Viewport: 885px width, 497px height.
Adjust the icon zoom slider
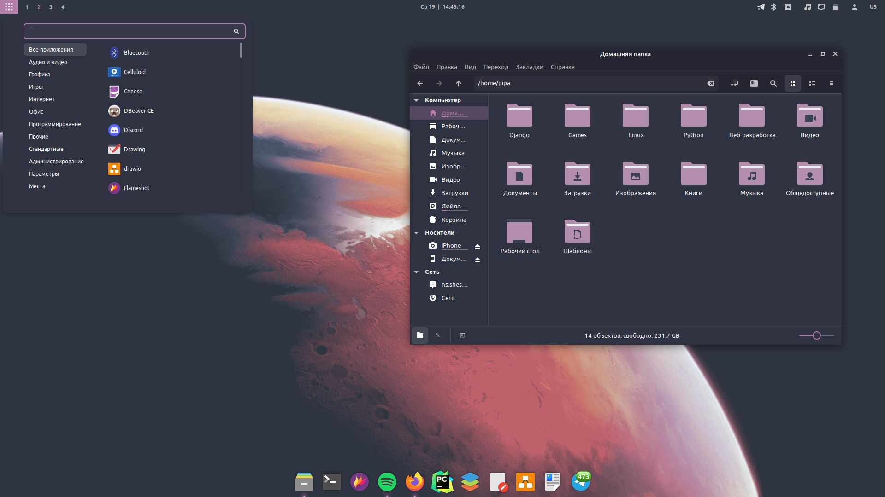(x=816, y=335)
